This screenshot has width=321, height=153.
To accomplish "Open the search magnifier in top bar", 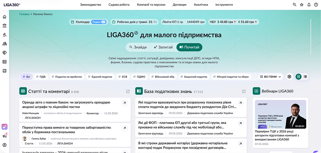I will point(295,5).
